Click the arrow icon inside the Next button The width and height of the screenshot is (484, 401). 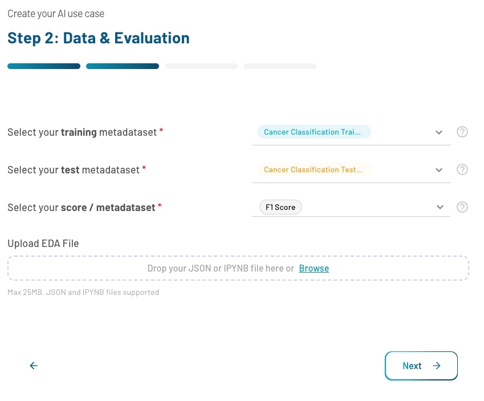[436, 366]
